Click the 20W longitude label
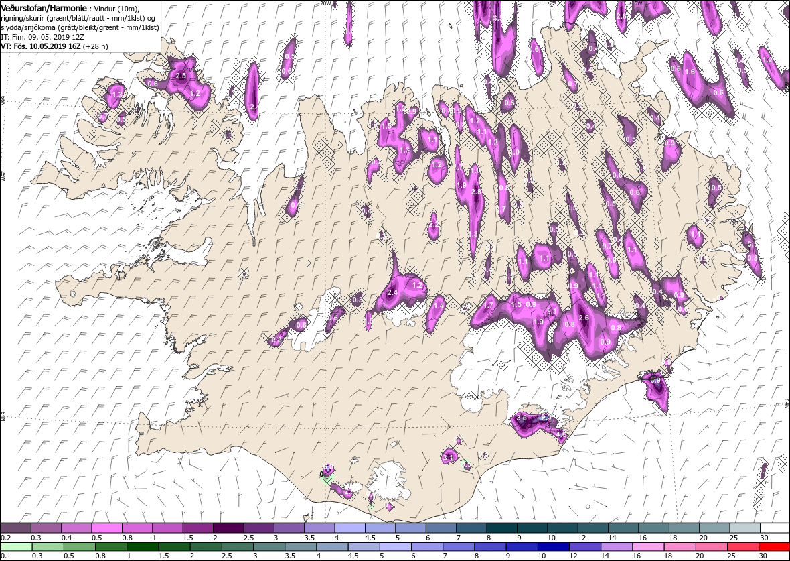Image resolution: width=790 pixels, height=561 pixels. tap(325, 3)
